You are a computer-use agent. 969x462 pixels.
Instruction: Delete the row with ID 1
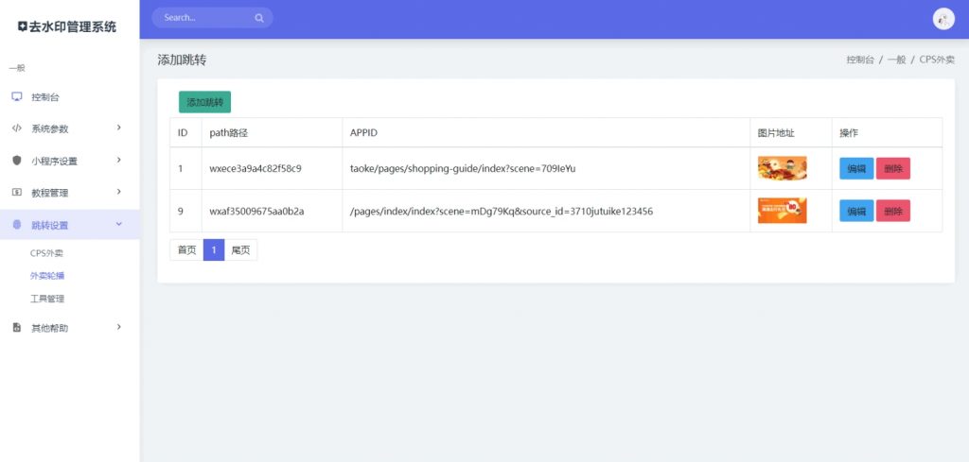[893, 168]
